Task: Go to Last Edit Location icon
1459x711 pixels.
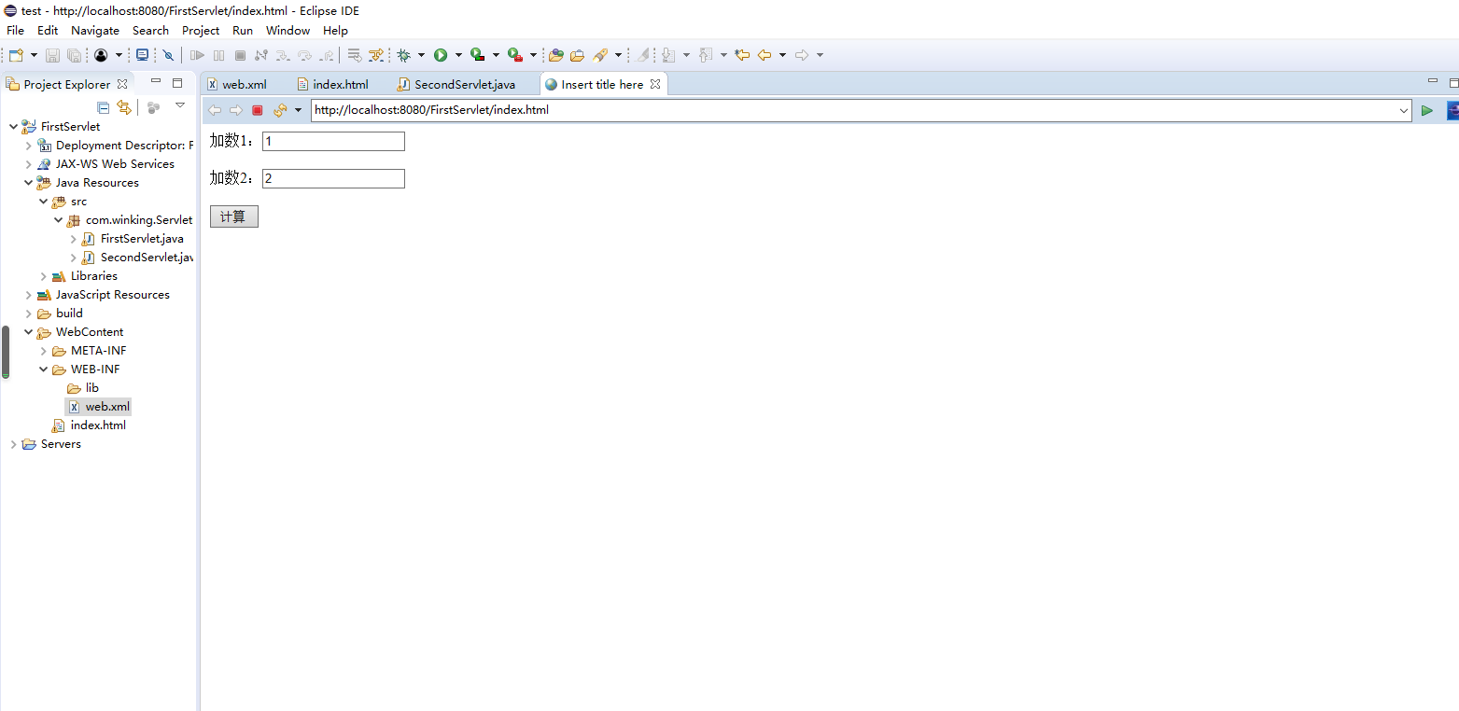Action: [742, 55]
